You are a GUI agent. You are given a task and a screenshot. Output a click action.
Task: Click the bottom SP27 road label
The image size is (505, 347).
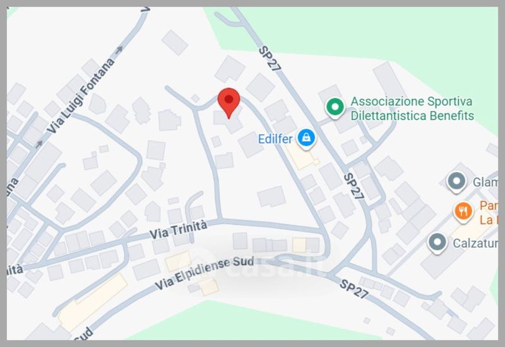pos(354,289)
